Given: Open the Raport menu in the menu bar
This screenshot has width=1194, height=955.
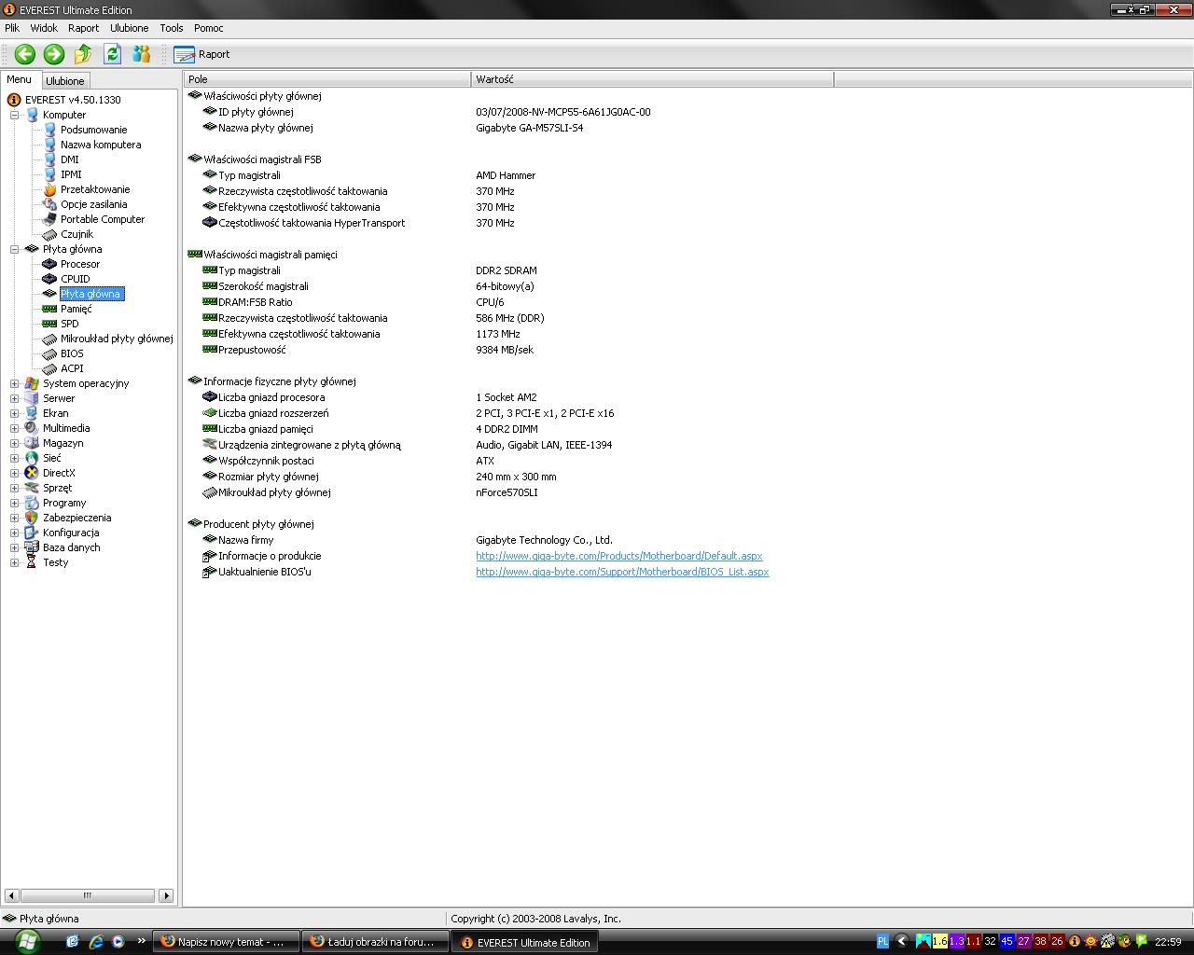Looking at the screenshot, I should click(x=83, y=28).
